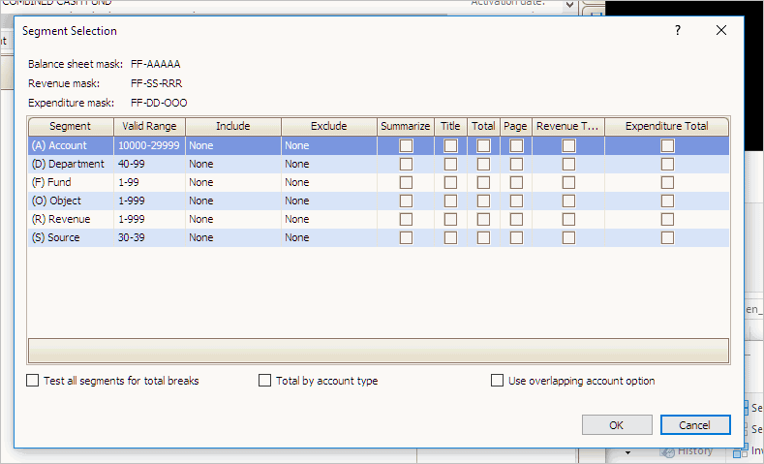Check Page for the Department segment

[x=516, y=165]
